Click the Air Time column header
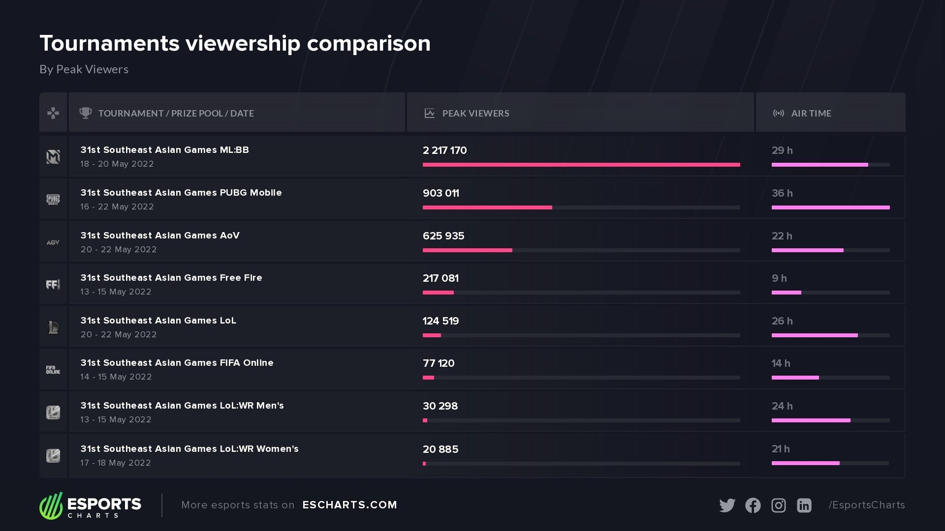945x531 pixels. 811,114
